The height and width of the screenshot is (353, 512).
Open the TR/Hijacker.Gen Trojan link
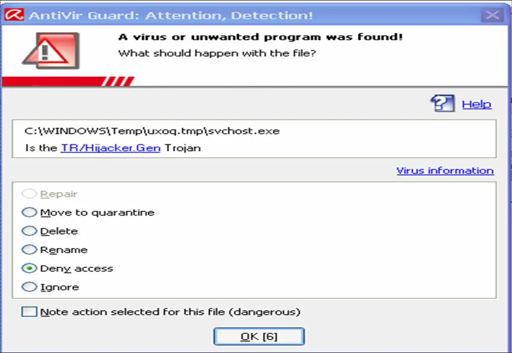[x=111, y=148]
